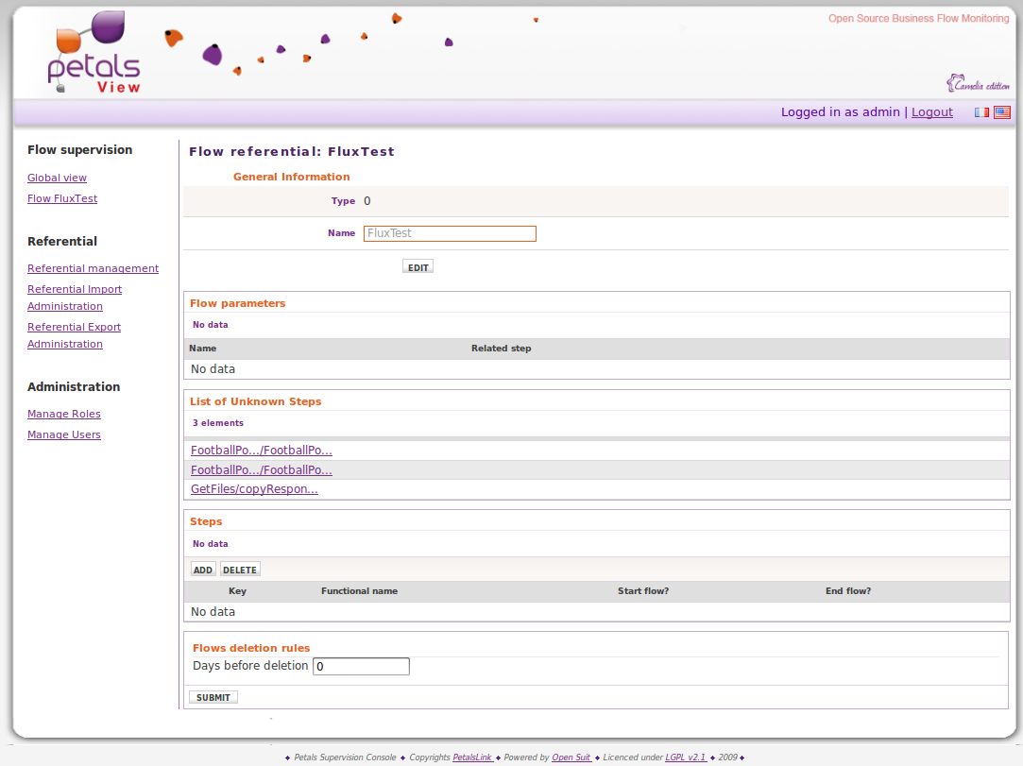The width and height of the screenshot is (1023, 766).
Task: Click the Name text field
Action: pos(450,233)
